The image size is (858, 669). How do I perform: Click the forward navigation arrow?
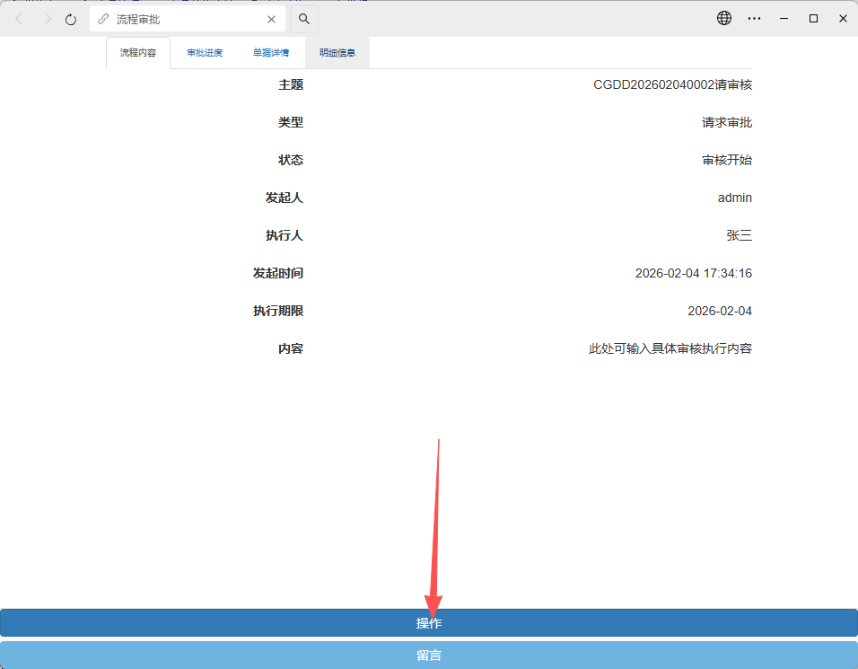[x=47, y=19]
